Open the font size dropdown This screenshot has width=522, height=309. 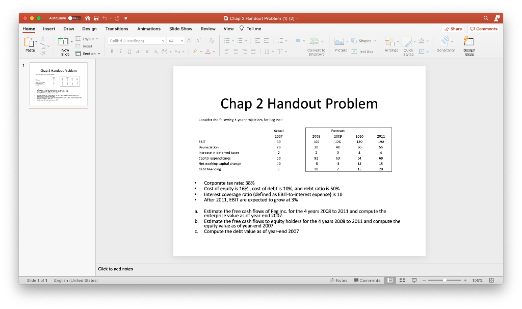click(182, 40)
